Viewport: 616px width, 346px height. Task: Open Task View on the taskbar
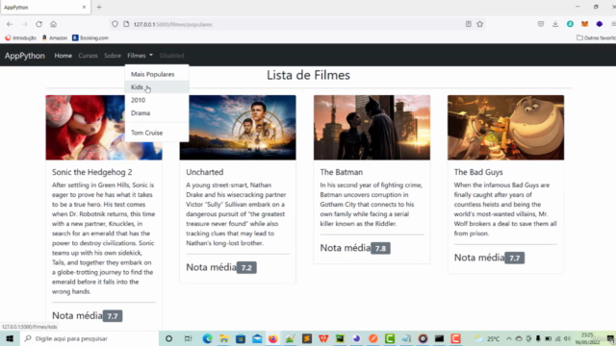click(189, 338)
